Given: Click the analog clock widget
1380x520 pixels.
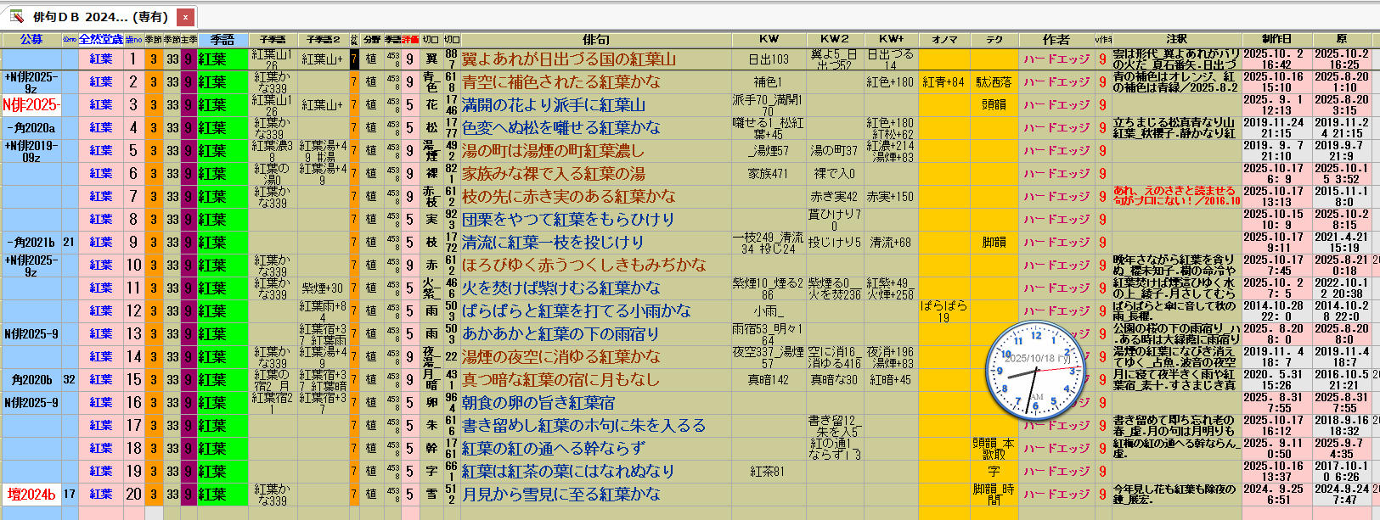Looking at the screenshot, I should pyautogui.click(x=1035, y=371).
